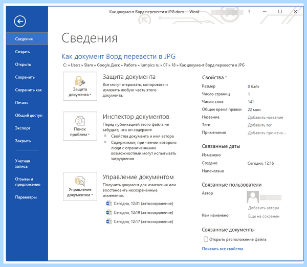Click the Связанные пользователи heading
This screenshot has height=267, width=307.
[232, 185]
